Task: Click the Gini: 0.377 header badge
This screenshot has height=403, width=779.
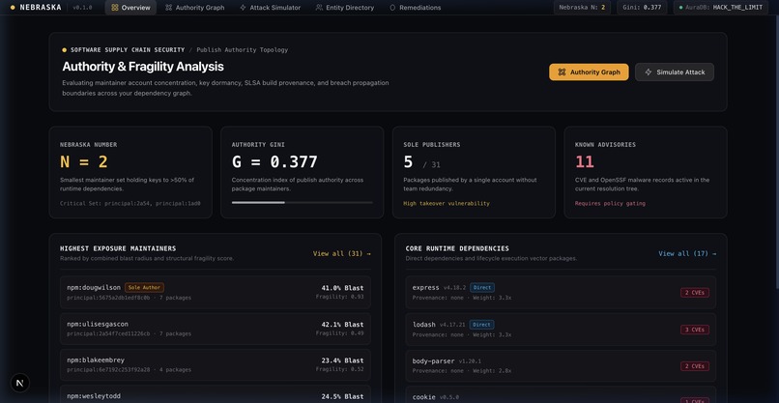Action: tap(642, 8)
